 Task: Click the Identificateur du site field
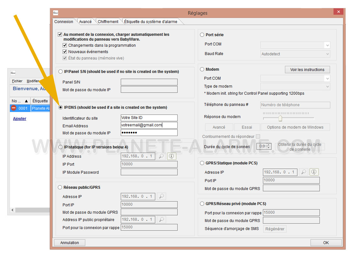149,118
